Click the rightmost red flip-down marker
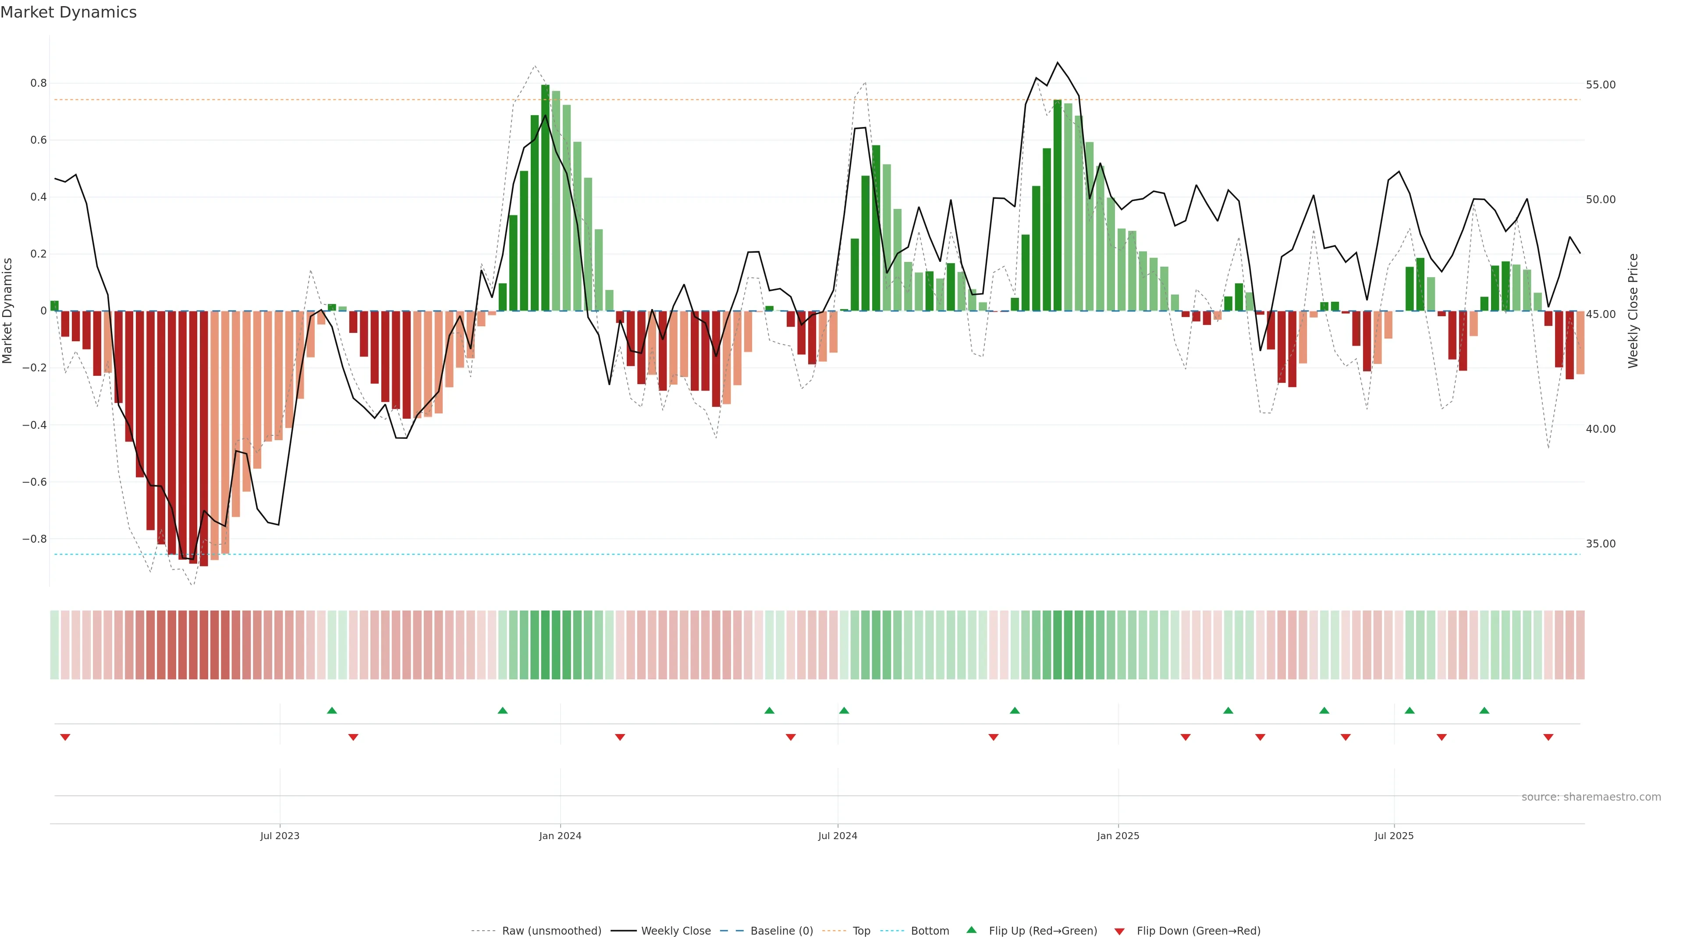The width and height of the screenshot is (1683, 946). click(1548, 737)
